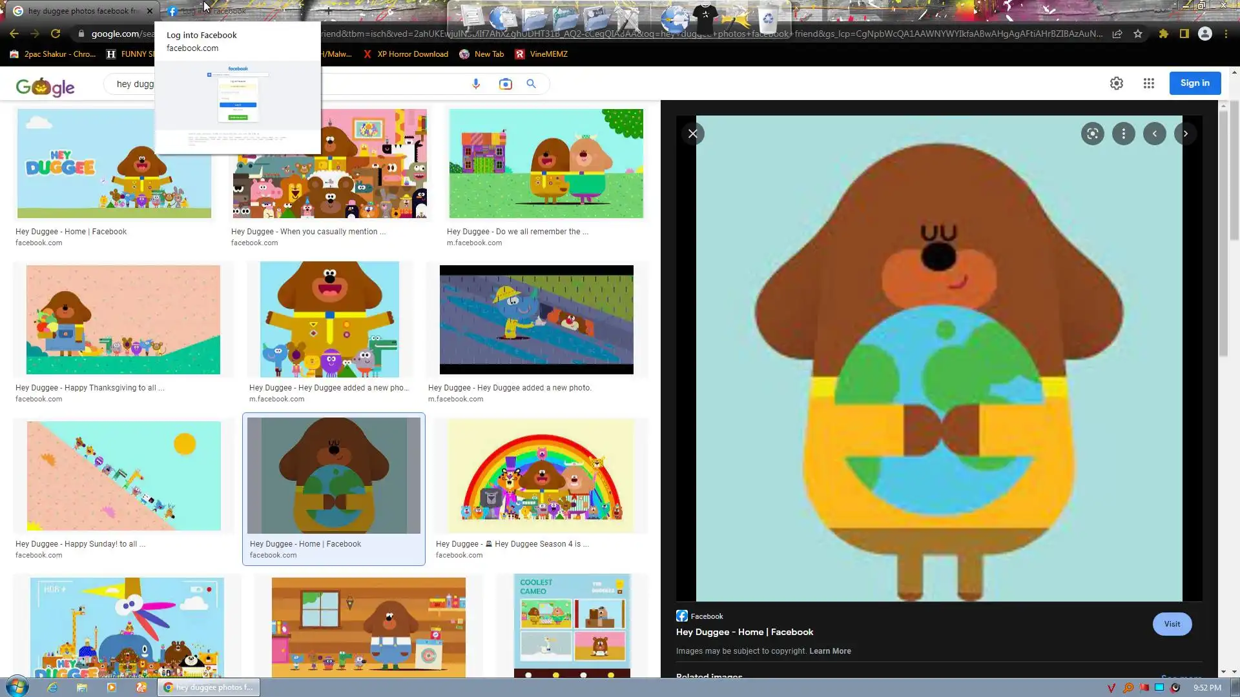Open the Chrome three-dot menu
Image resolution: width=1240 pixels, height=697 pixels.
click(1226, 34)
